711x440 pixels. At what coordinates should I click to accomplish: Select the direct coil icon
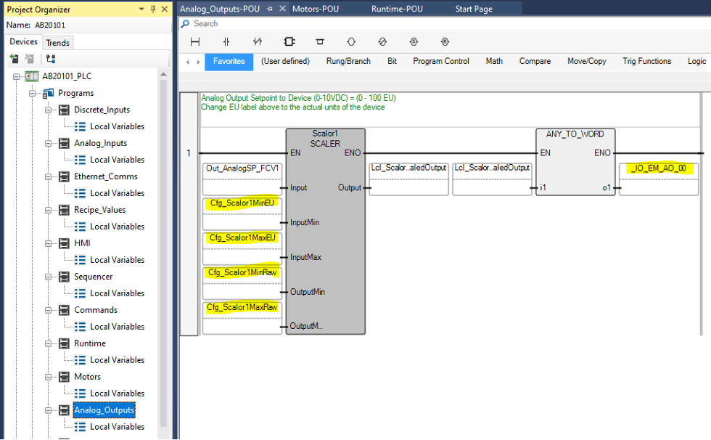[351, 41]
